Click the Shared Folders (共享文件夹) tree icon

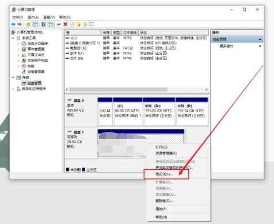pyautogui.click(x=24, y=55)
